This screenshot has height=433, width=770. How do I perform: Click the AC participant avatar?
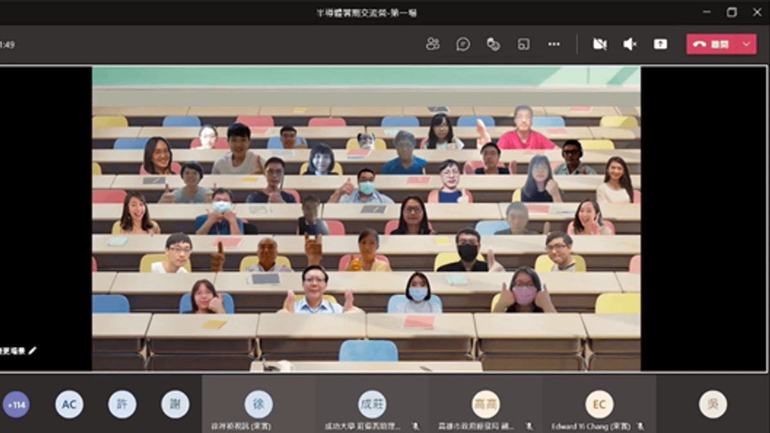(69, 404)
